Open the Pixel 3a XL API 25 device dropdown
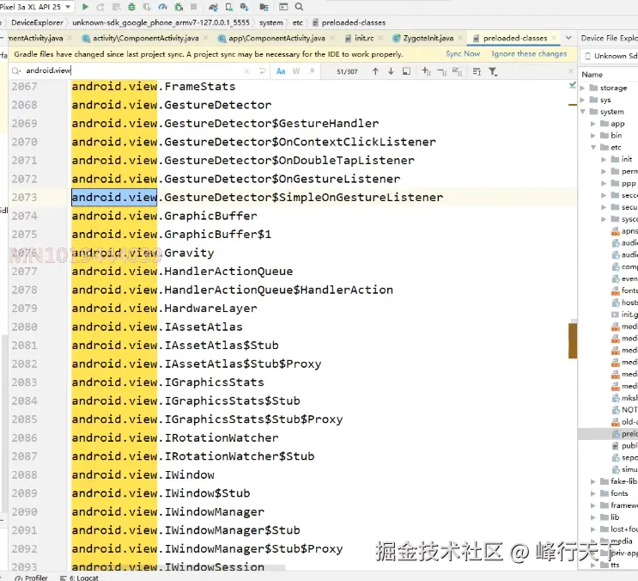Image resolution: width=638 pixels, height=581 pixels. 37,7
